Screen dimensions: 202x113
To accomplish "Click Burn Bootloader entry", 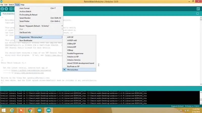I will [x=39, y=40].
